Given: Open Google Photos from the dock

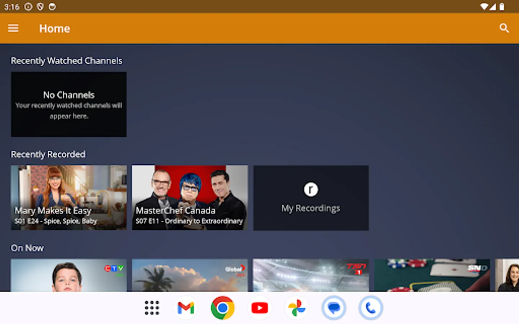Looking at the screenshot, I should click(297, 308).
